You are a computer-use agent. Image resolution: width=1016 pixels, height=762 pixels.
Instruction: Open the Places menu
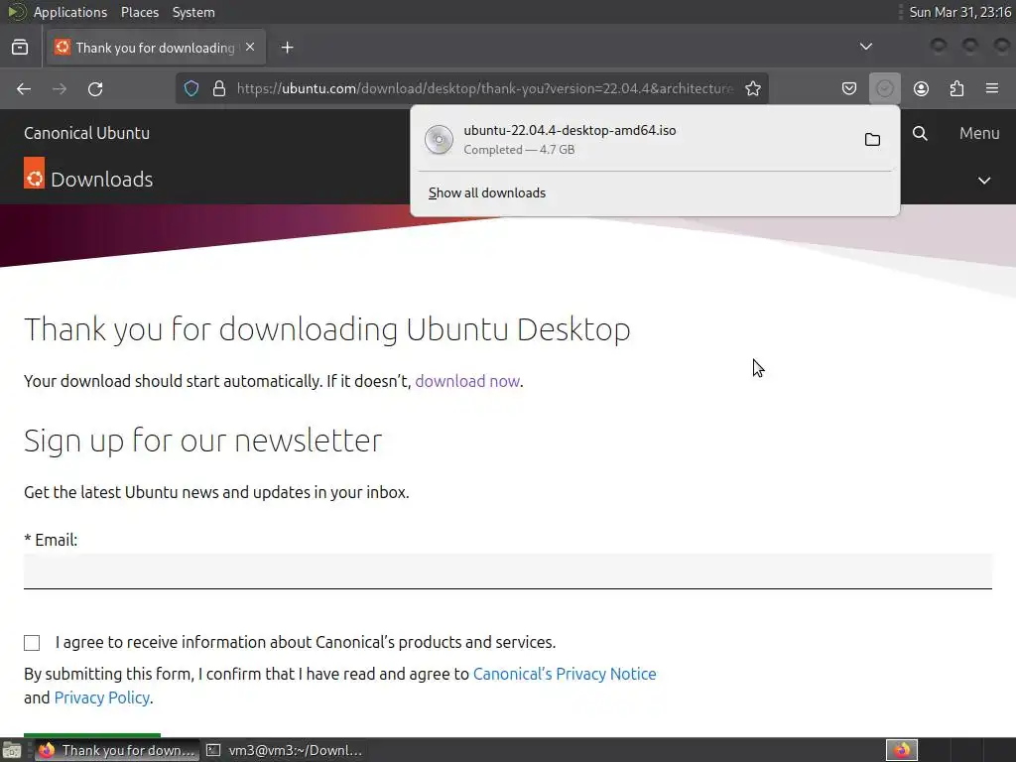[x=139, y=12]
